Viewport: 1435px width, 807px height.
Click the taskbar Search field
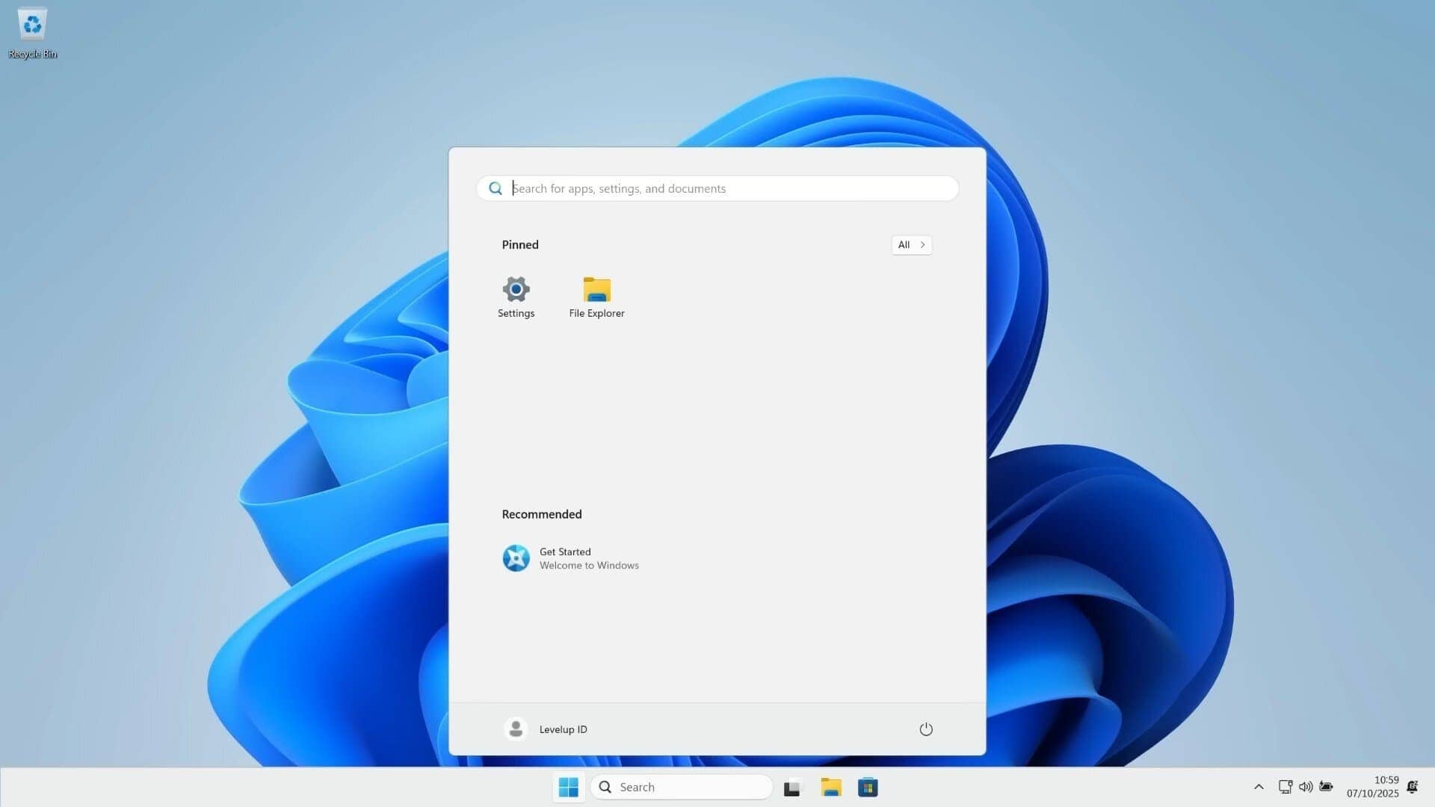pyautogui.click(x=680, y=787)
